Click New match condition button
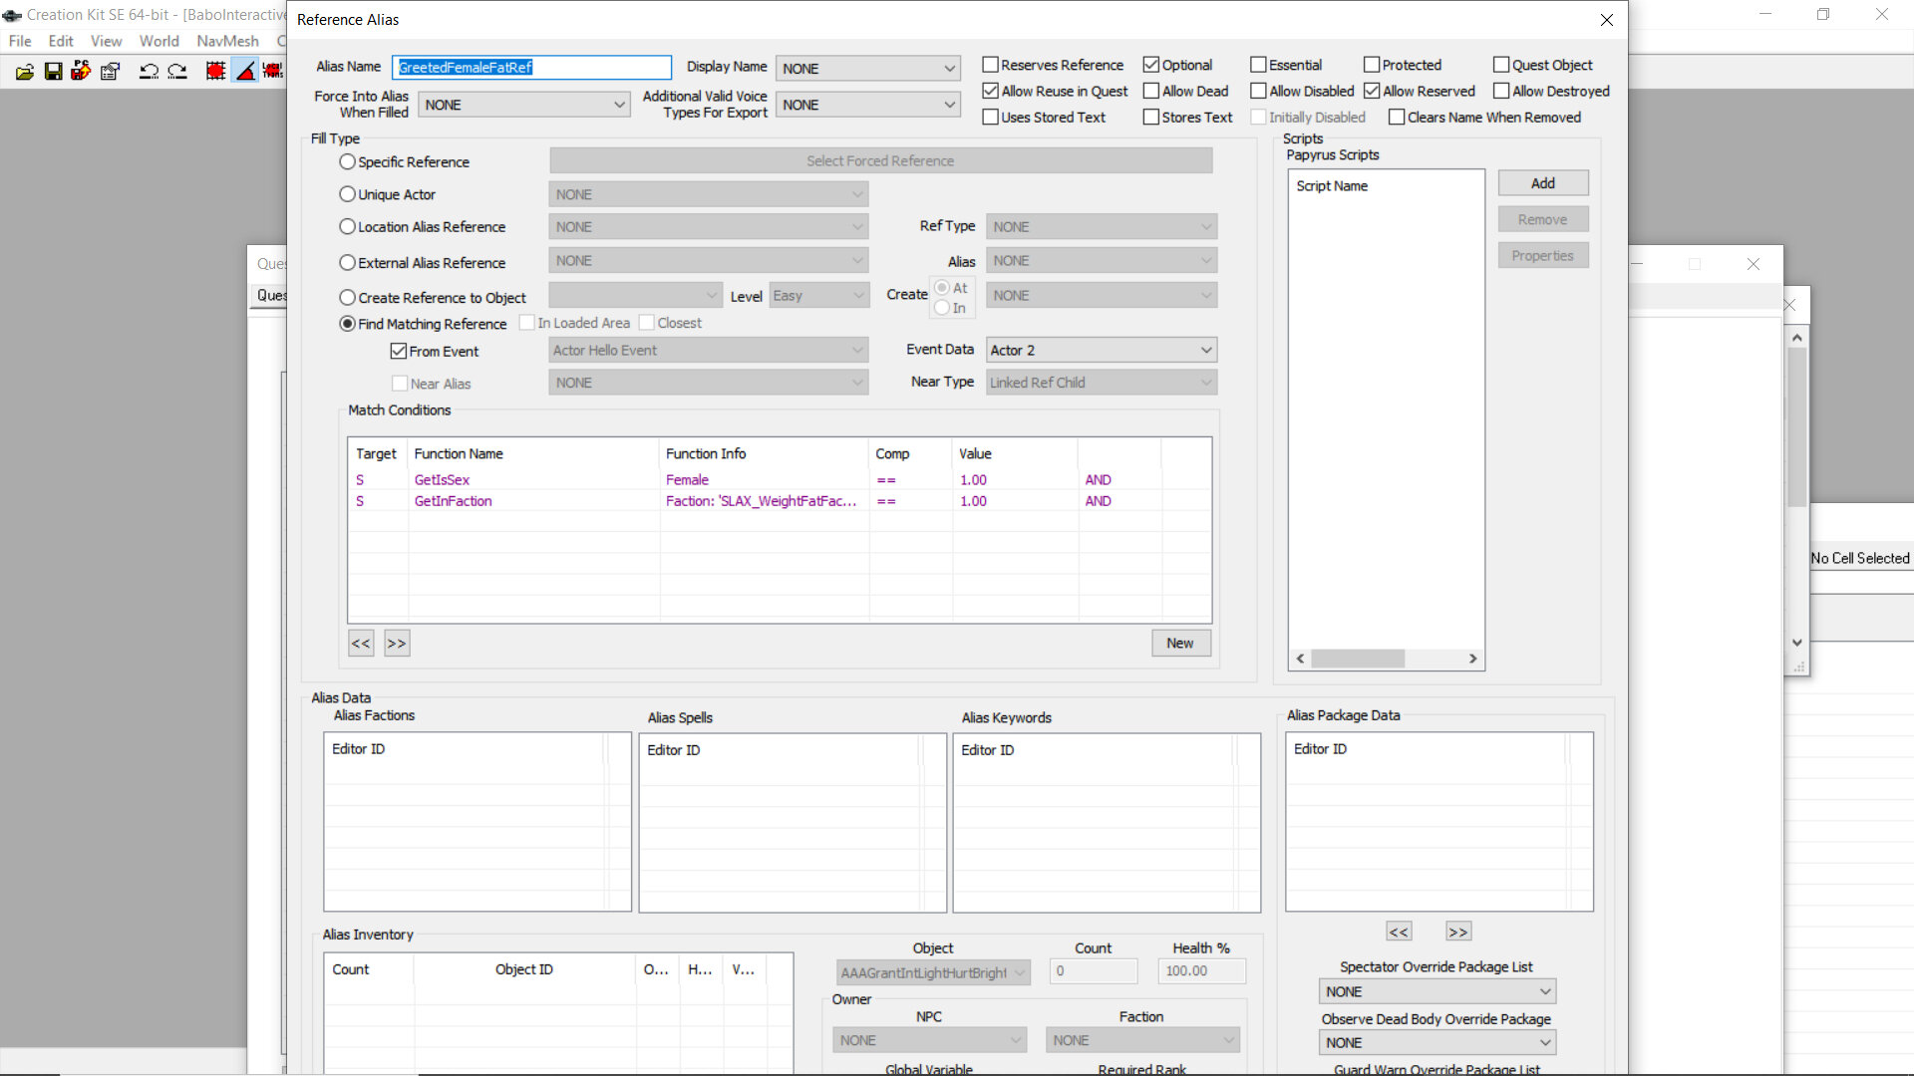 click(1180, 643)
